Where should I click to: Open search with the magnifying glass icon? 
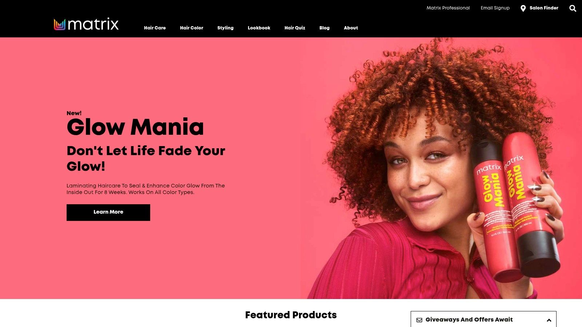(573, 8)
